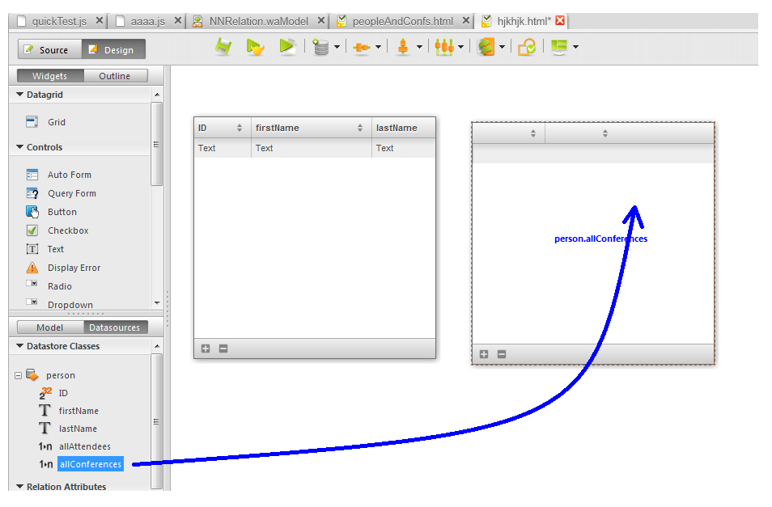Switch to Source view
The image size is (772, 507).
[x=48, y=50]
